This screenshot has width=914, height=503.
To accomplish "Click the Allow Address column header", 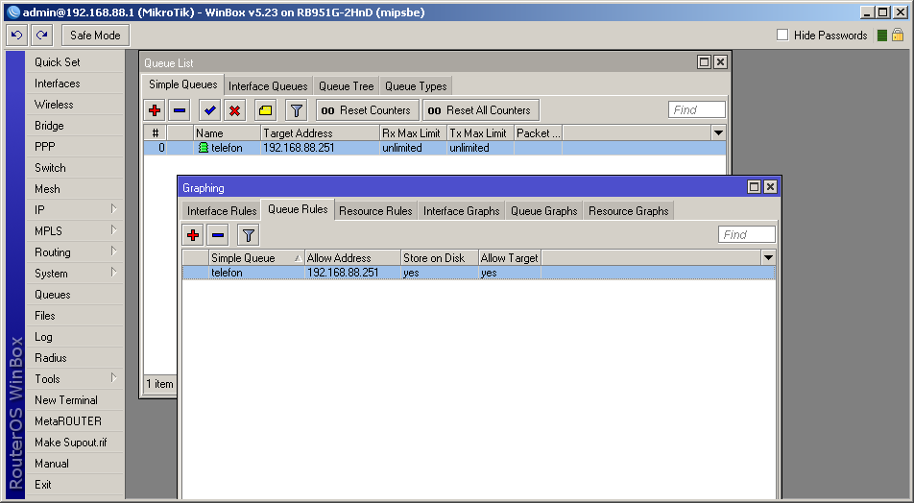I will 352,257.
